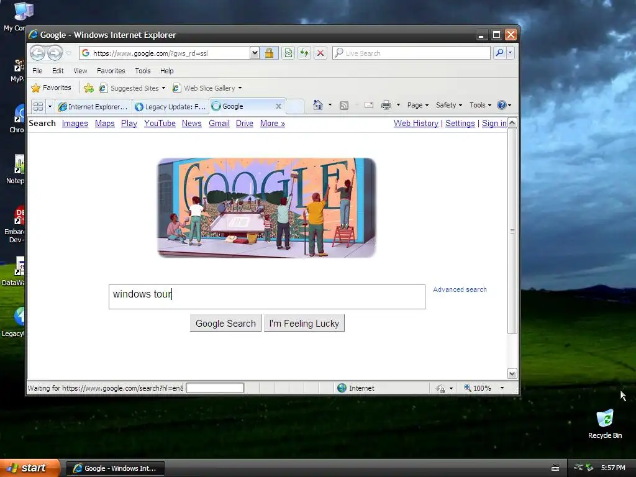Screen dimensions: 636x477
Task: Open the Page command menu
Action: coord(418,105)
